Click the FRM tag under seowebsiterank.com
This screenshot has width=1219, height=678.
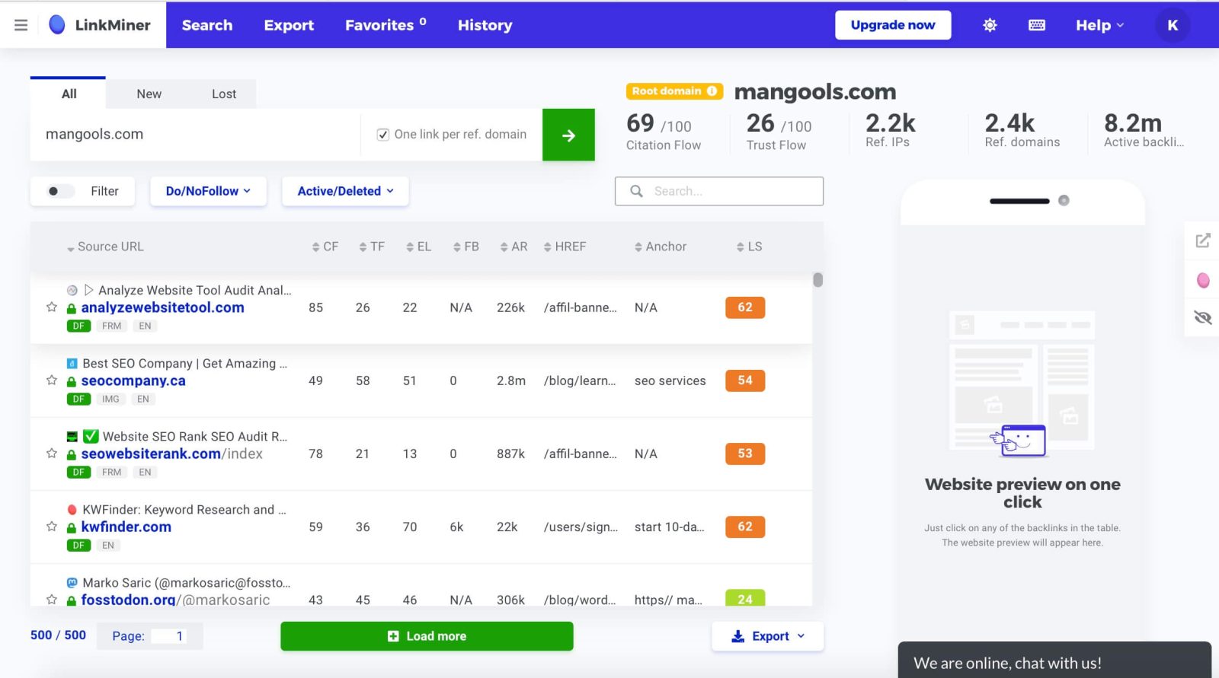point(112,472)
